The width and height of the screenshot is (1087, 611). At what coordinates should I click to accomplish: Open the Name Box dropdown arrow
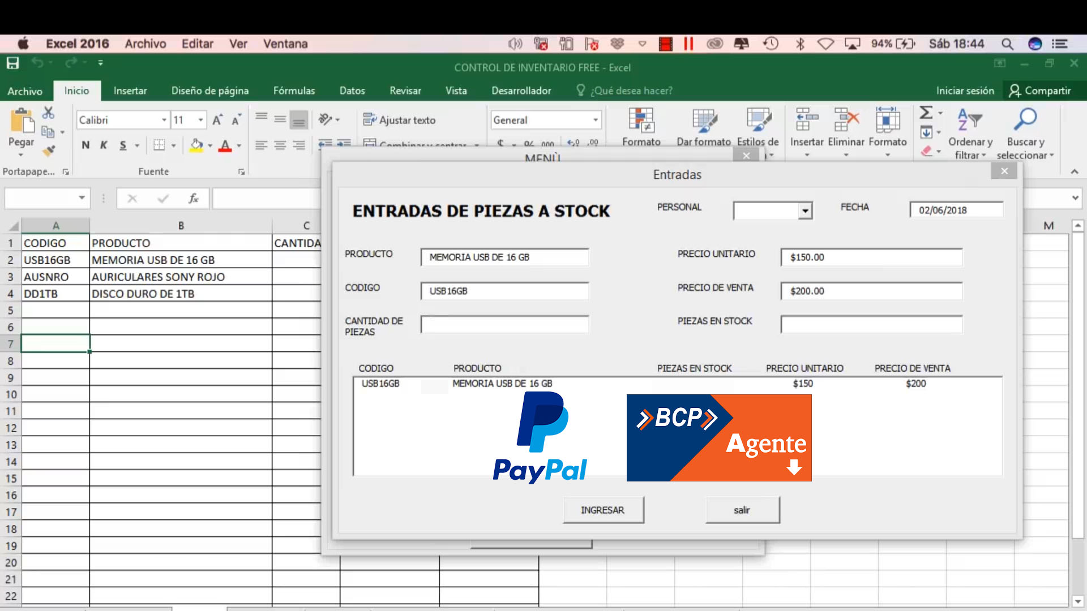(x=82, y=198)
